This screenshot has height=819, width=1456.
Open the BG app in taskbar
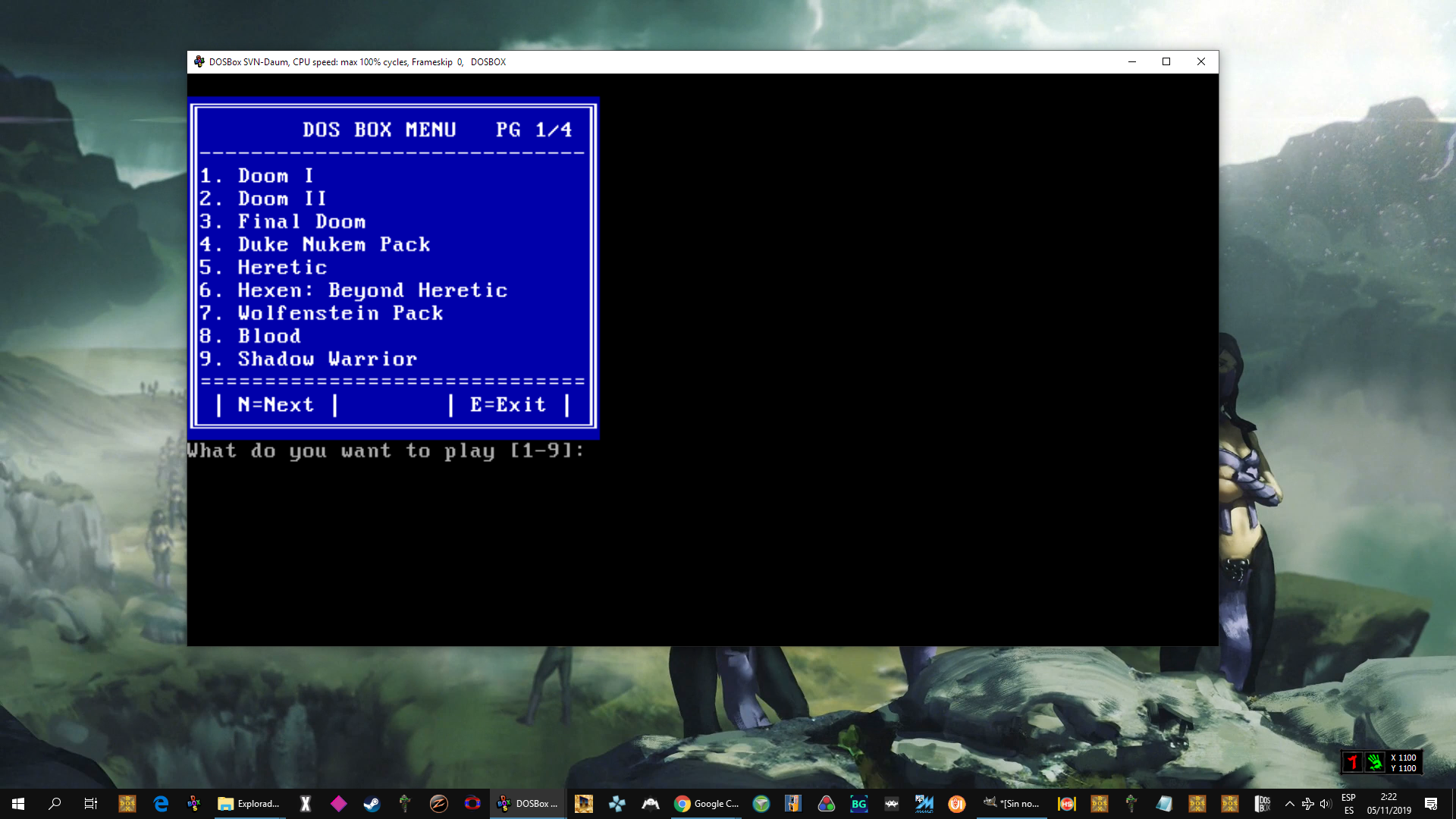point(858,804)
